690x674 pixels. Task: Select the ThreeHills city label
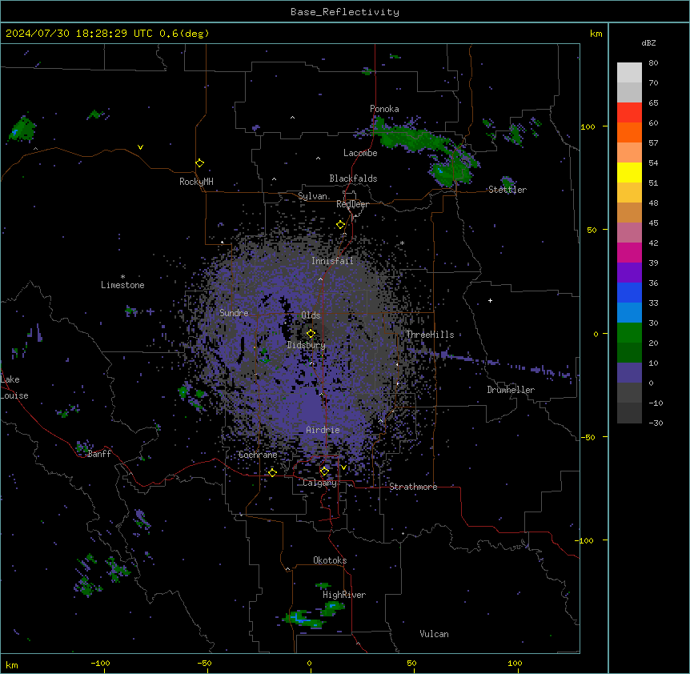[x=430, y=335]
